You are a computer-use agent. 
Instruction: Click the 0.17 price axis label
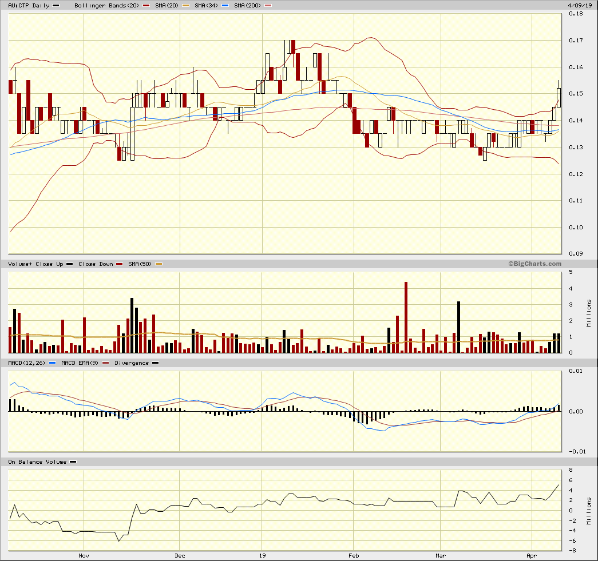(576, 41)
